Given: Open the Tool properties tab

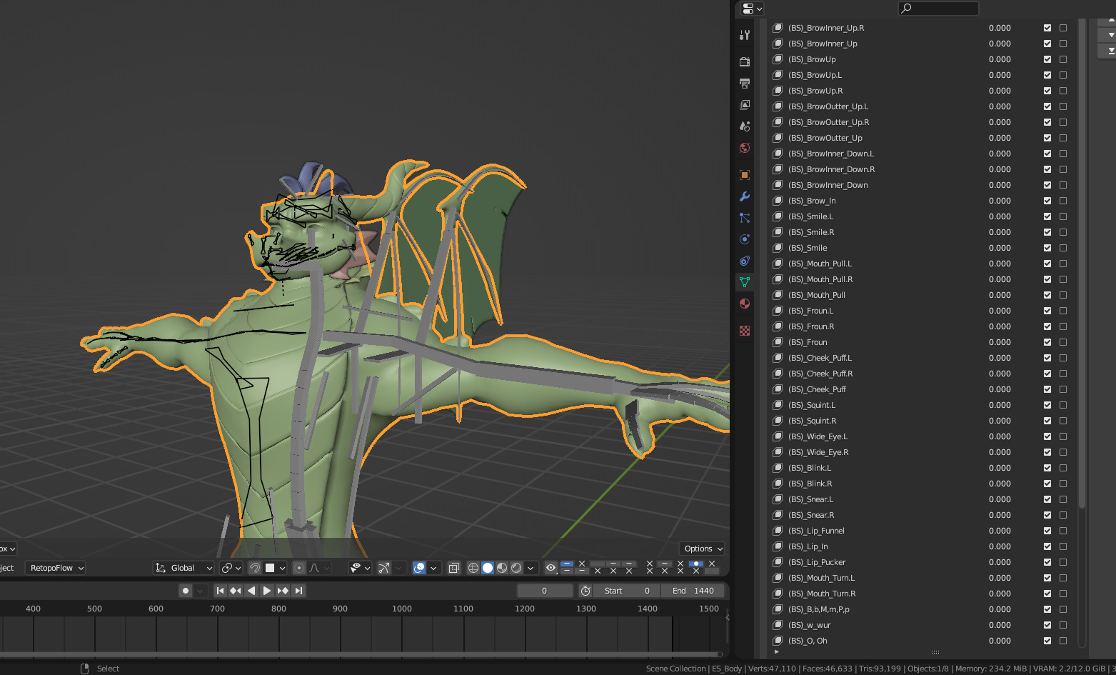Looking at the screenshot, I should tap(745, 35).
